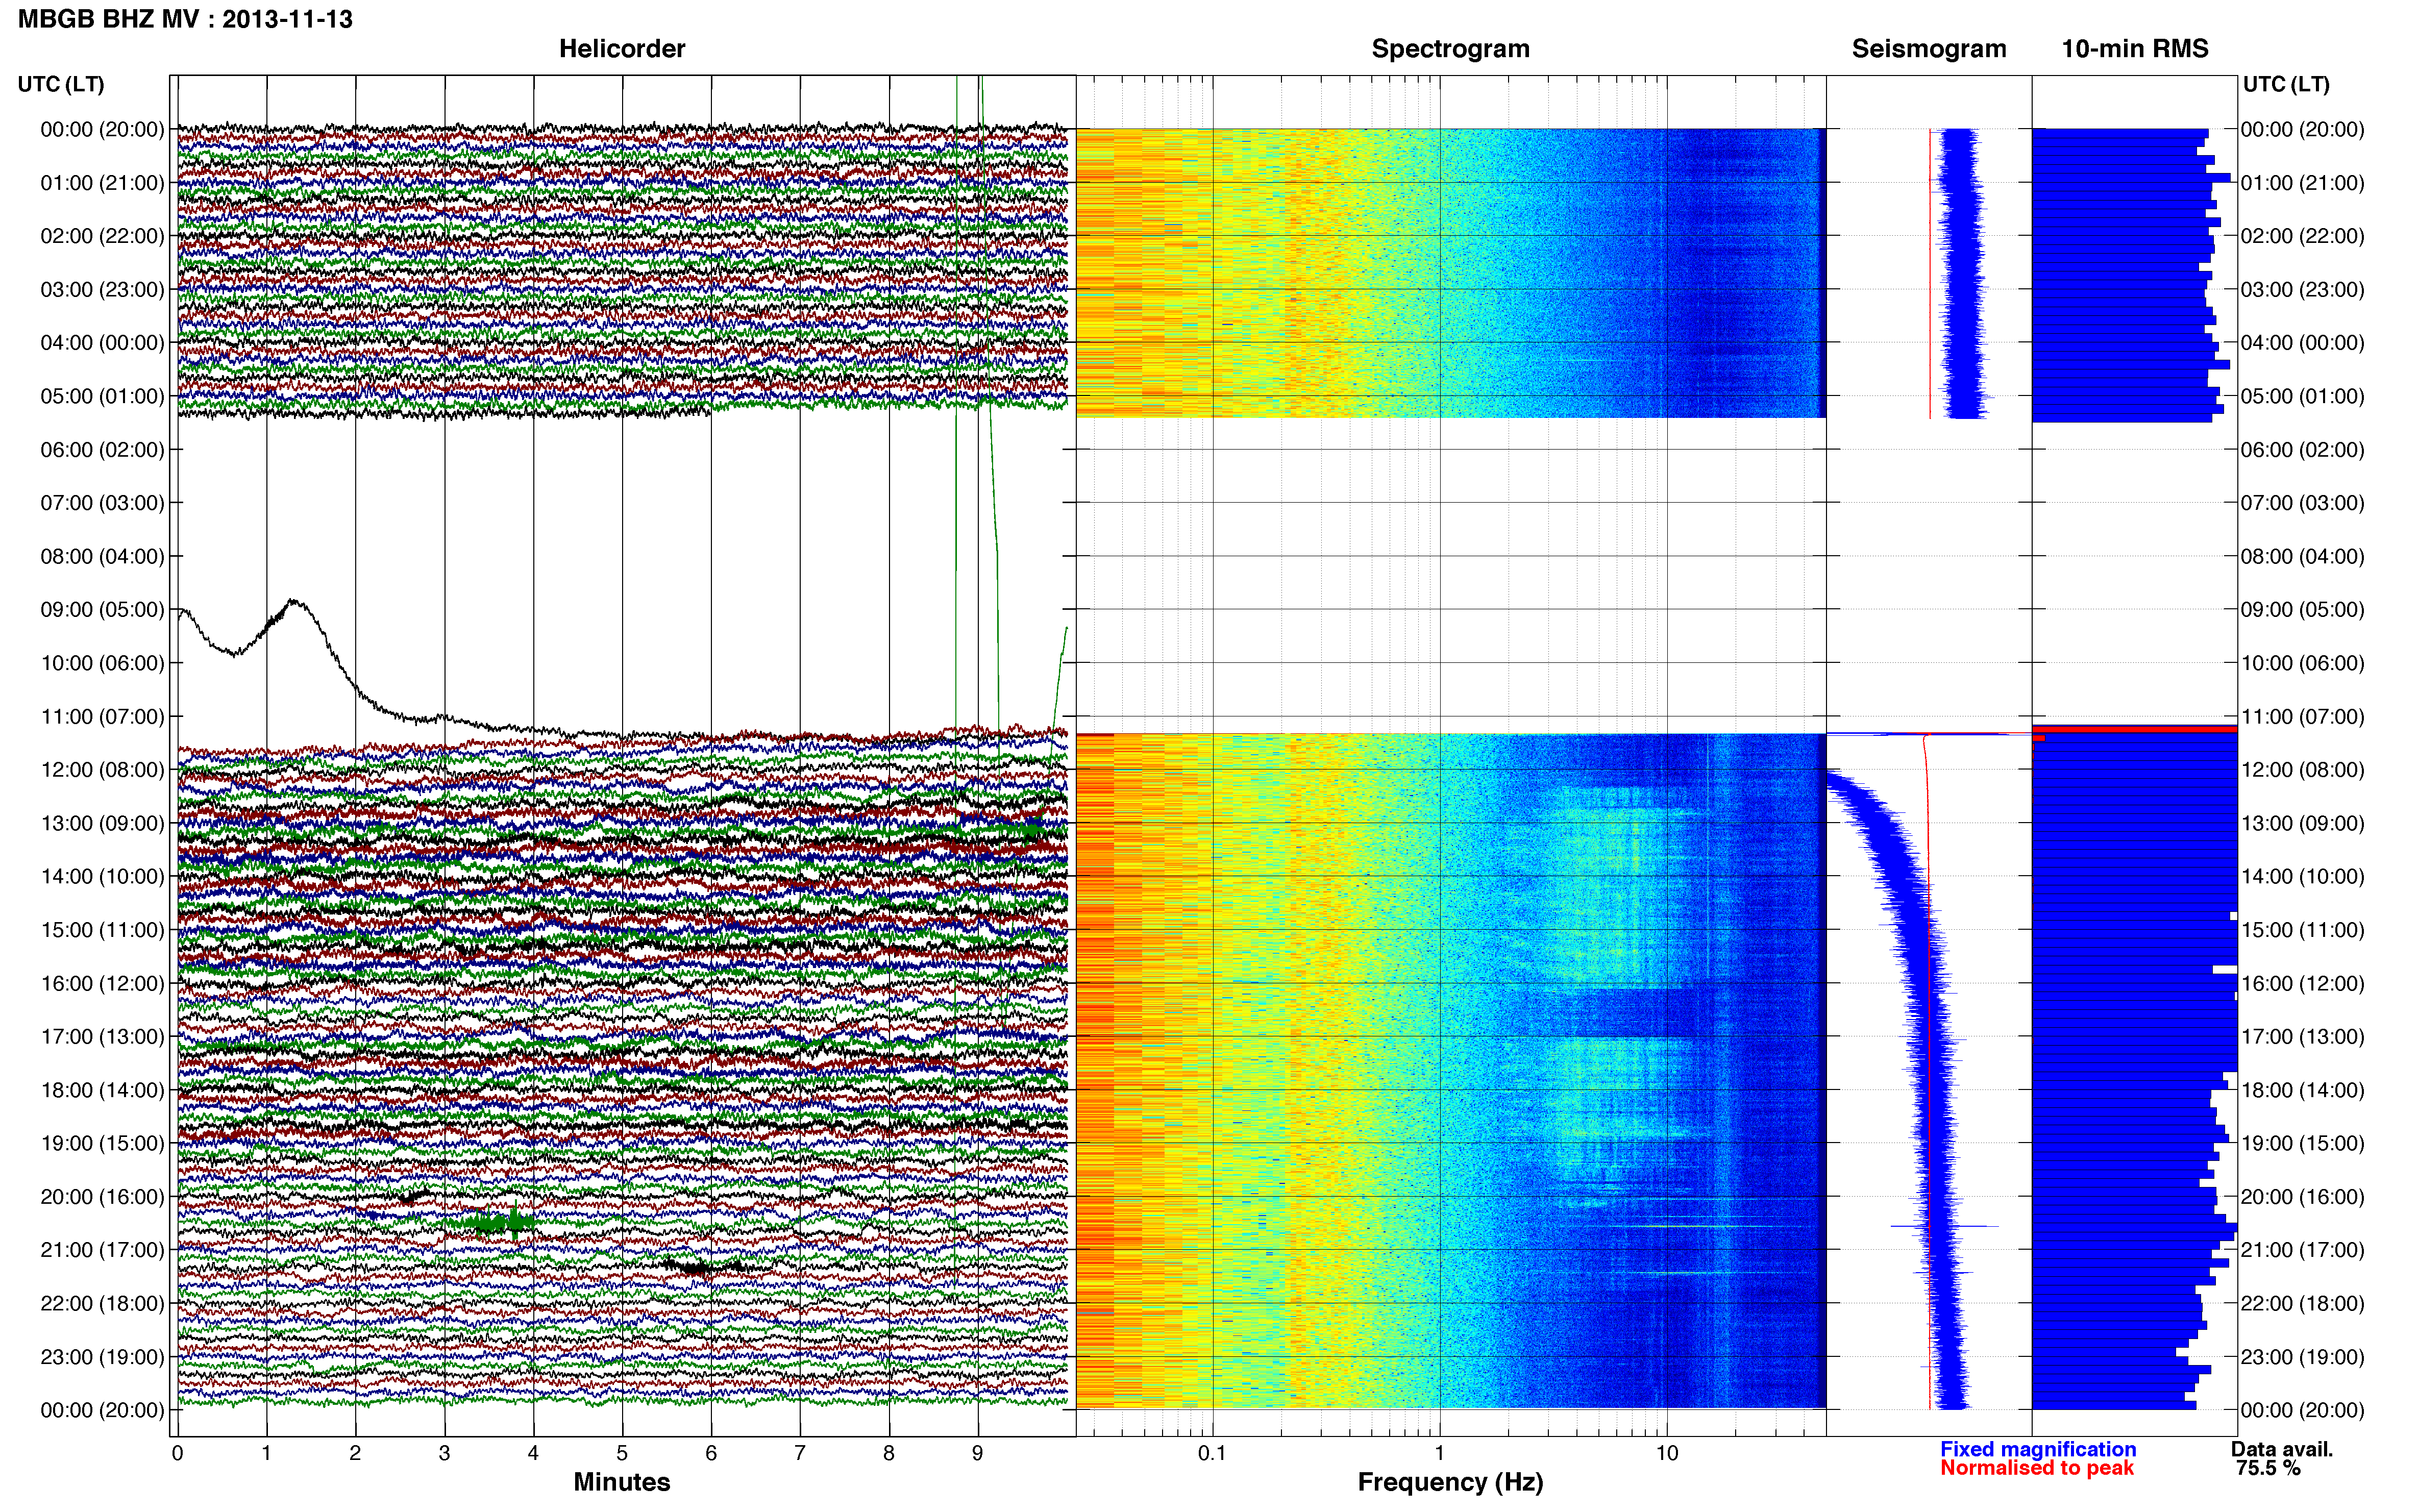Click '17:00 (13:00)' on the right RMS axis
This screenshot has height=1512, width=2419.
click(x=2302, y=1037)
